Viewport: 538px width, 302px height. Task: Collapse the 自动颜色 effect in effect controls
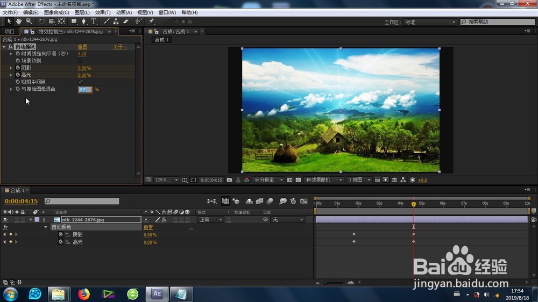(x=4, y=47)
